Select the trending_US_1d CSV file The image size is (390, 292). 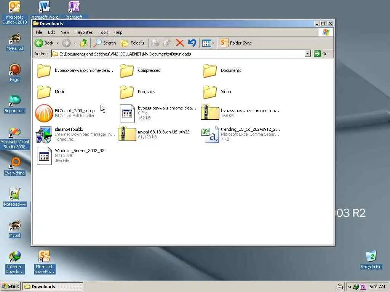[x=241, y=134]
